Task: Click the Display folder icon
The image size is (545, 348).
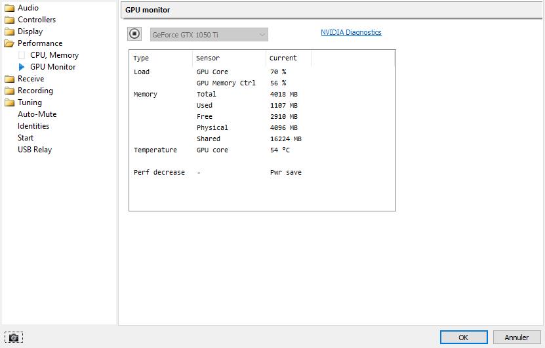Action: click(9, 32)
